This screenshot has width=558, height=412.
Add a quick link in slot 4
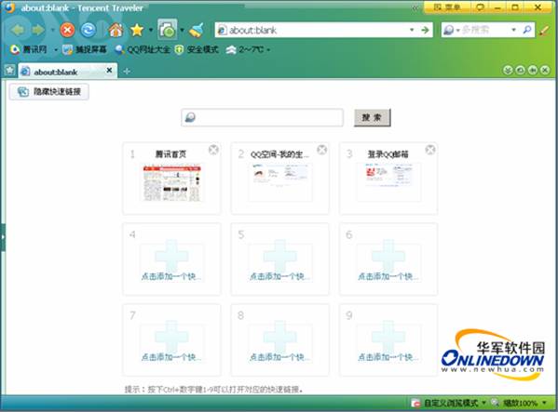[x=171, y=259]
